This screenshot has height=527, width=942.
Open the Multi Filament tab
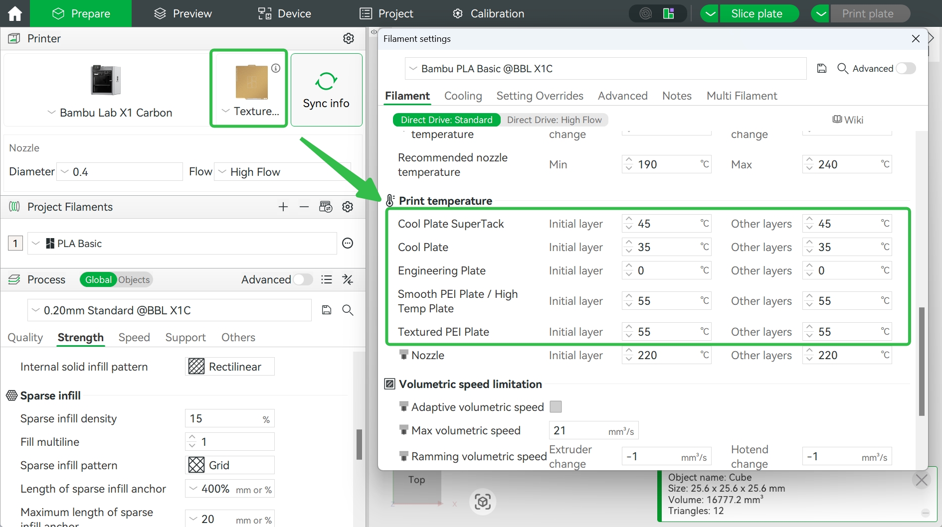click(x=742, y=96)
